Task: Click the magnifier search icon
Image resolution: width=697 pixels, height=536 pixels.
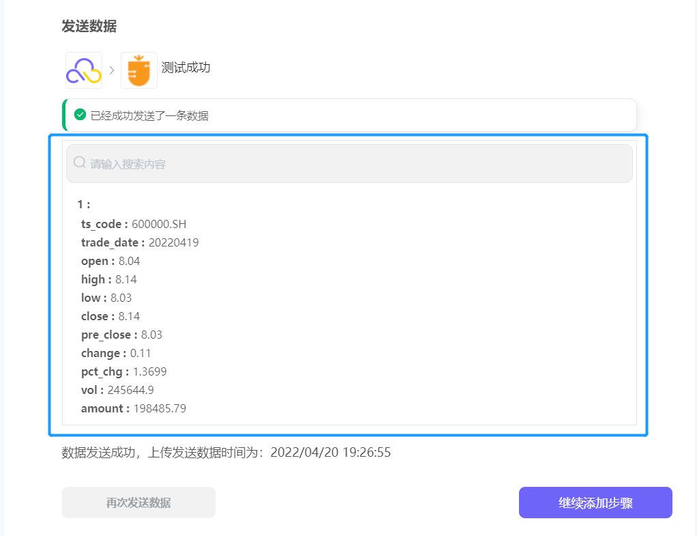Action: tap(80, 163)
